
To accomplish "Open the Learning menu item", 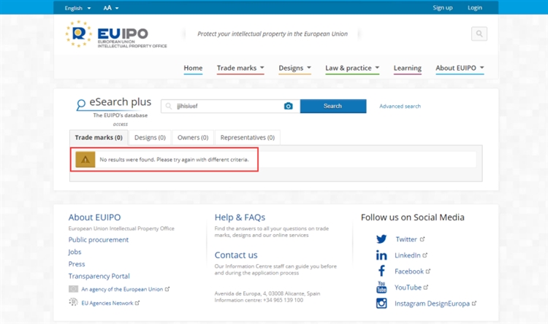I will click(408, 68).
